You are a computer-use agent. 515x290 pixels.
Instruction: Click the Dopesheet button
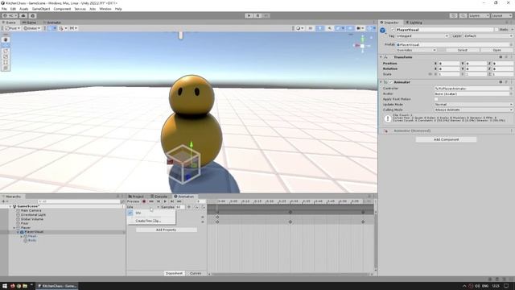tap(174, 273)
